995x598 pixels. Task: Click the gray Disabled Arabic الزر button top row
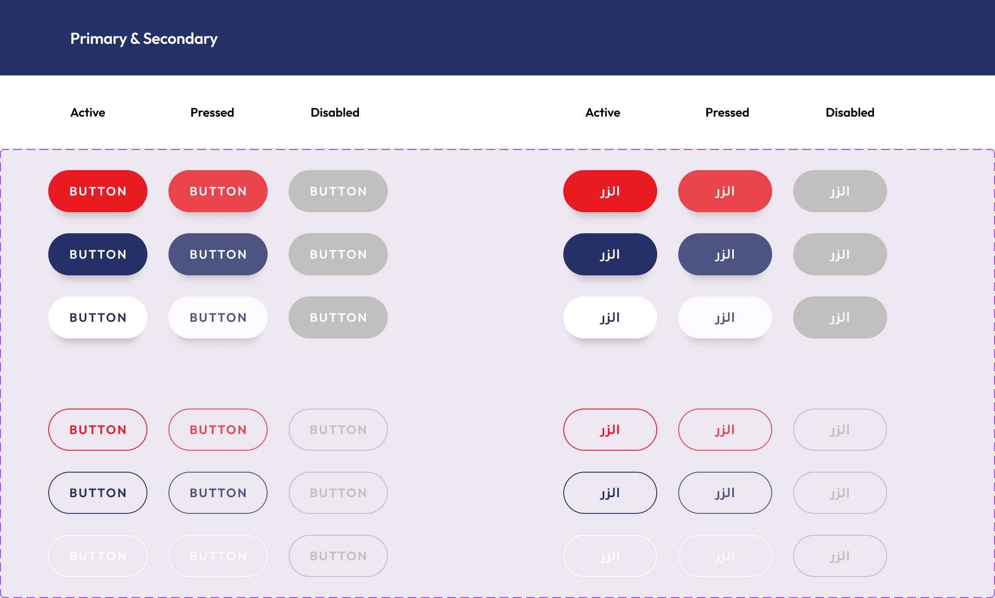pos(839,191)
